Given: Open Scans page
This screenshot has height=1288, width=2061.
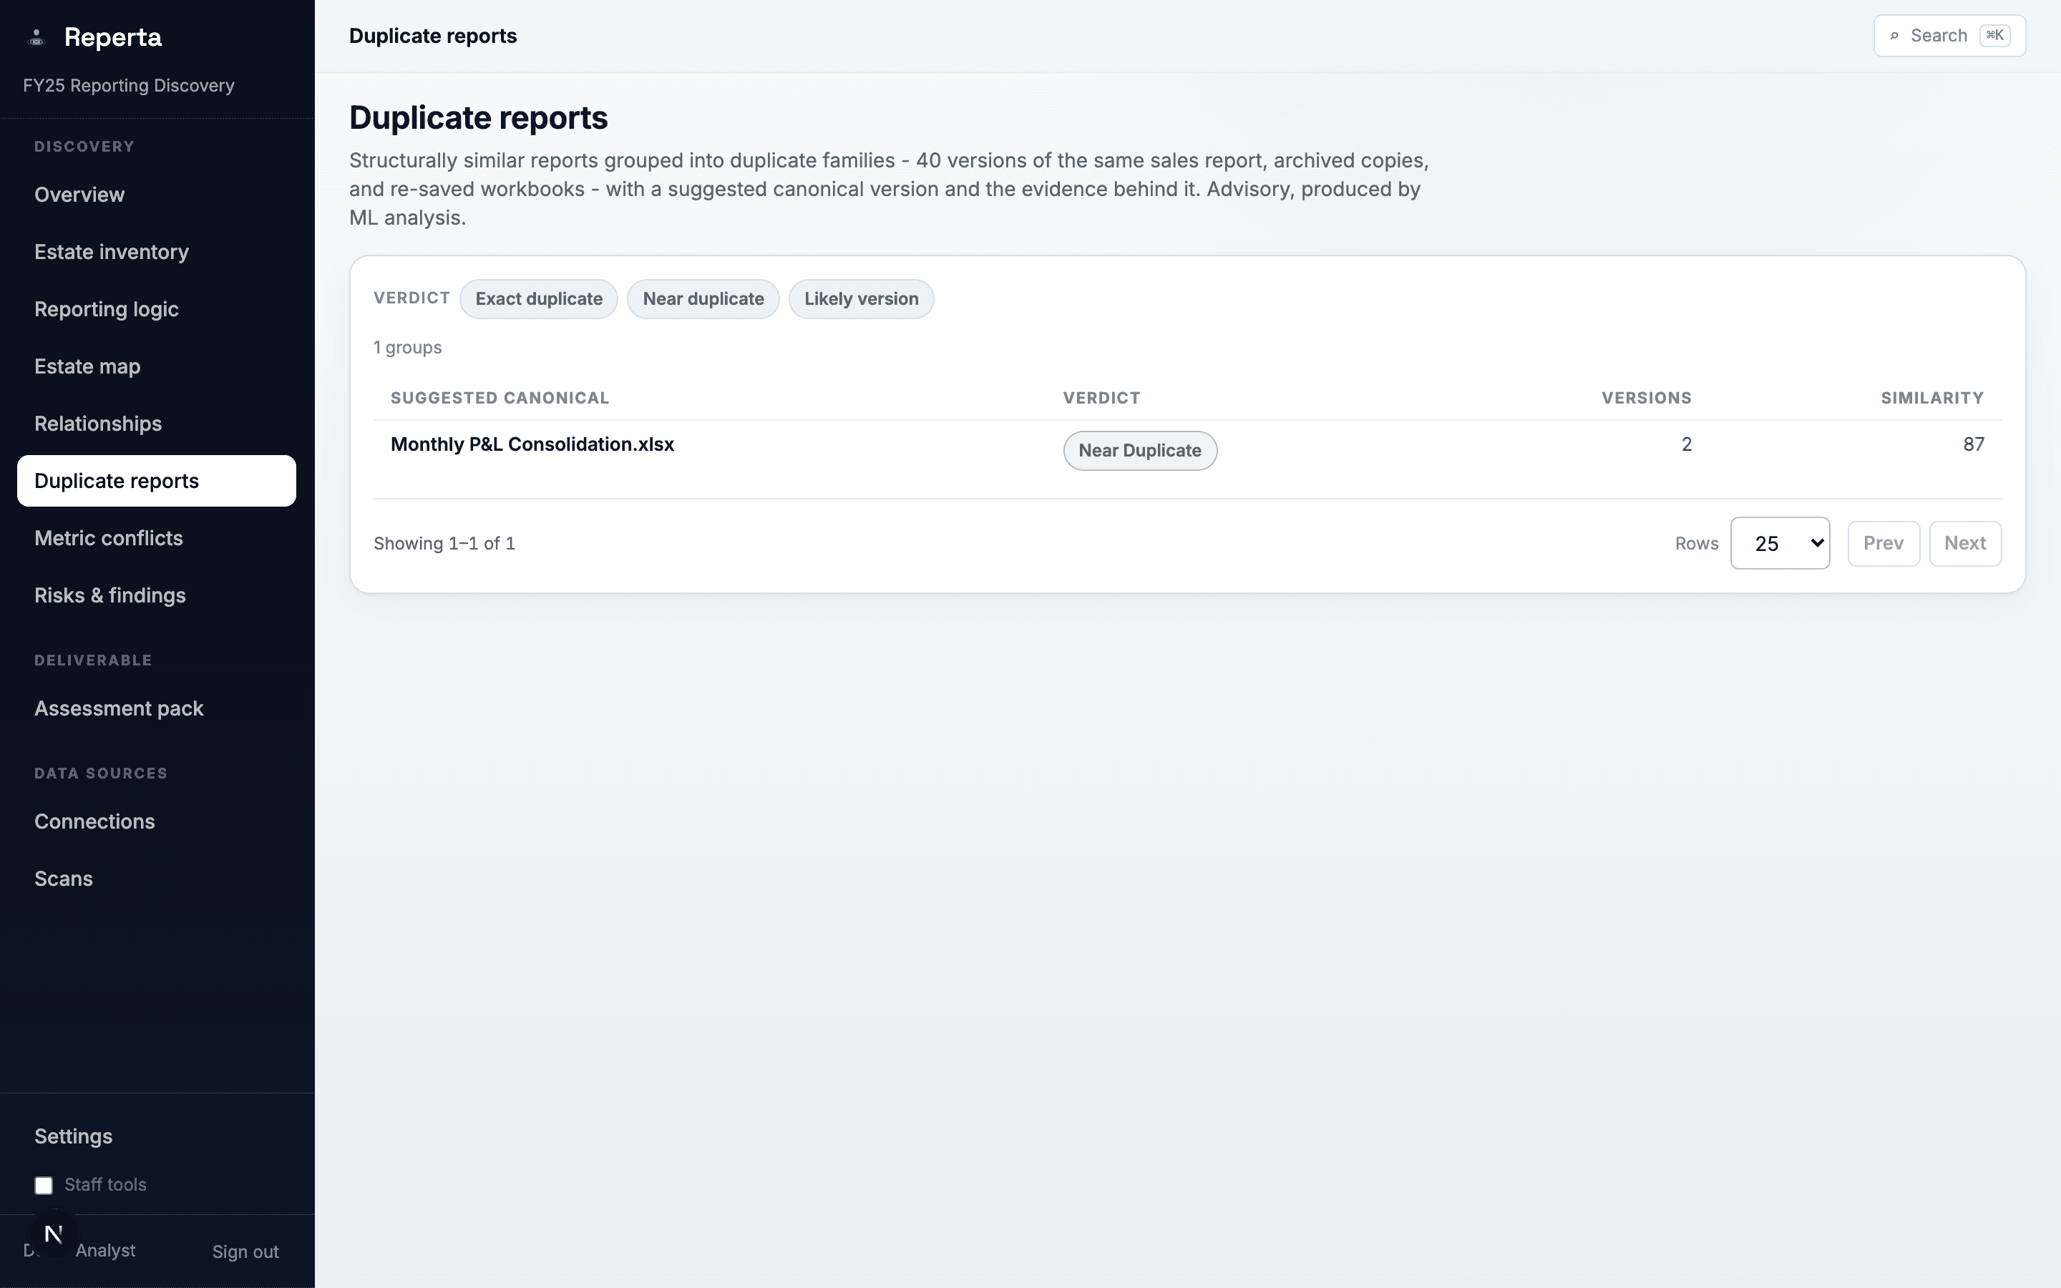Looking at the screenshot, I should [157, 878].
